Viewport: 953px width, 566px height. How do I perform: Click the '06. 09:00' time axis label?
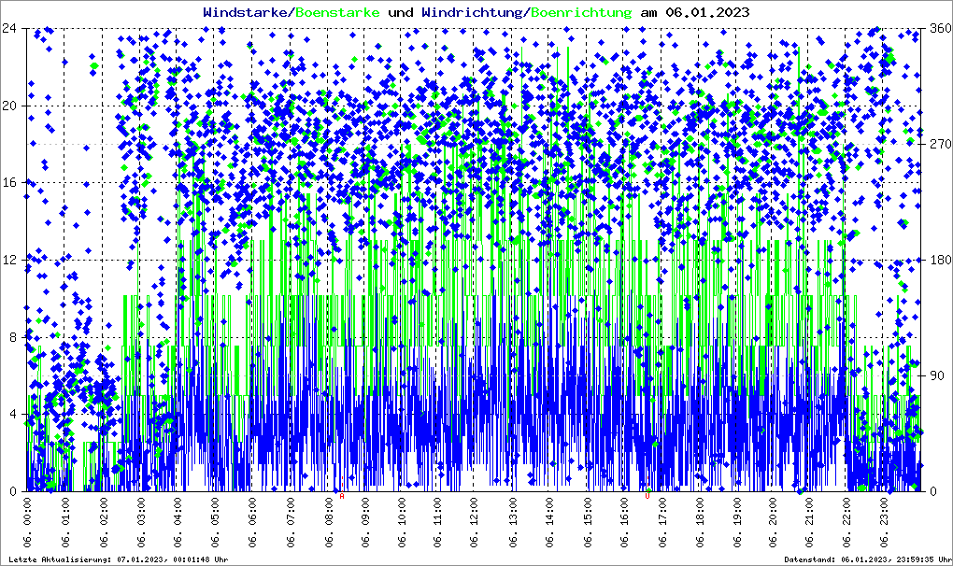tap(364, 522)
